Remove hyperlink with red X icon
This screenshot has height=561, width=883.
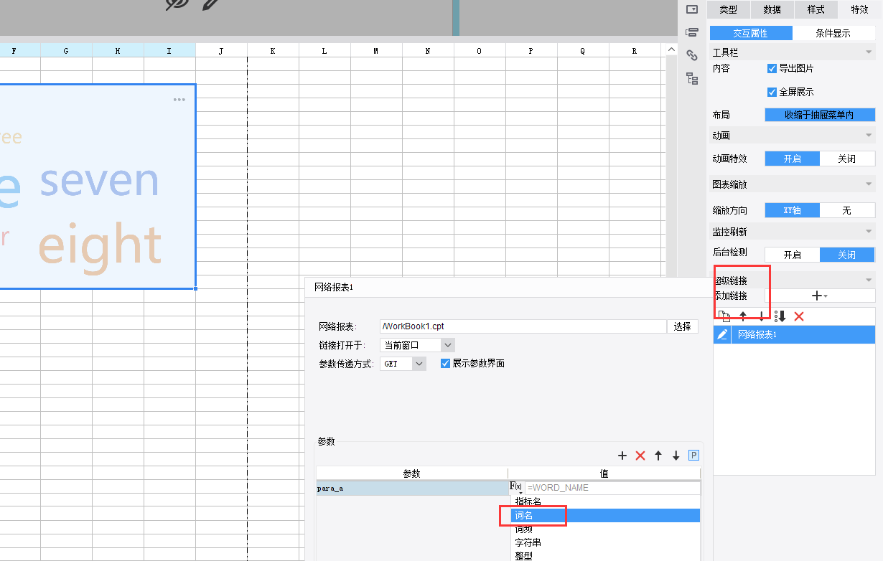pyautogui.click(x=799, y=316)
